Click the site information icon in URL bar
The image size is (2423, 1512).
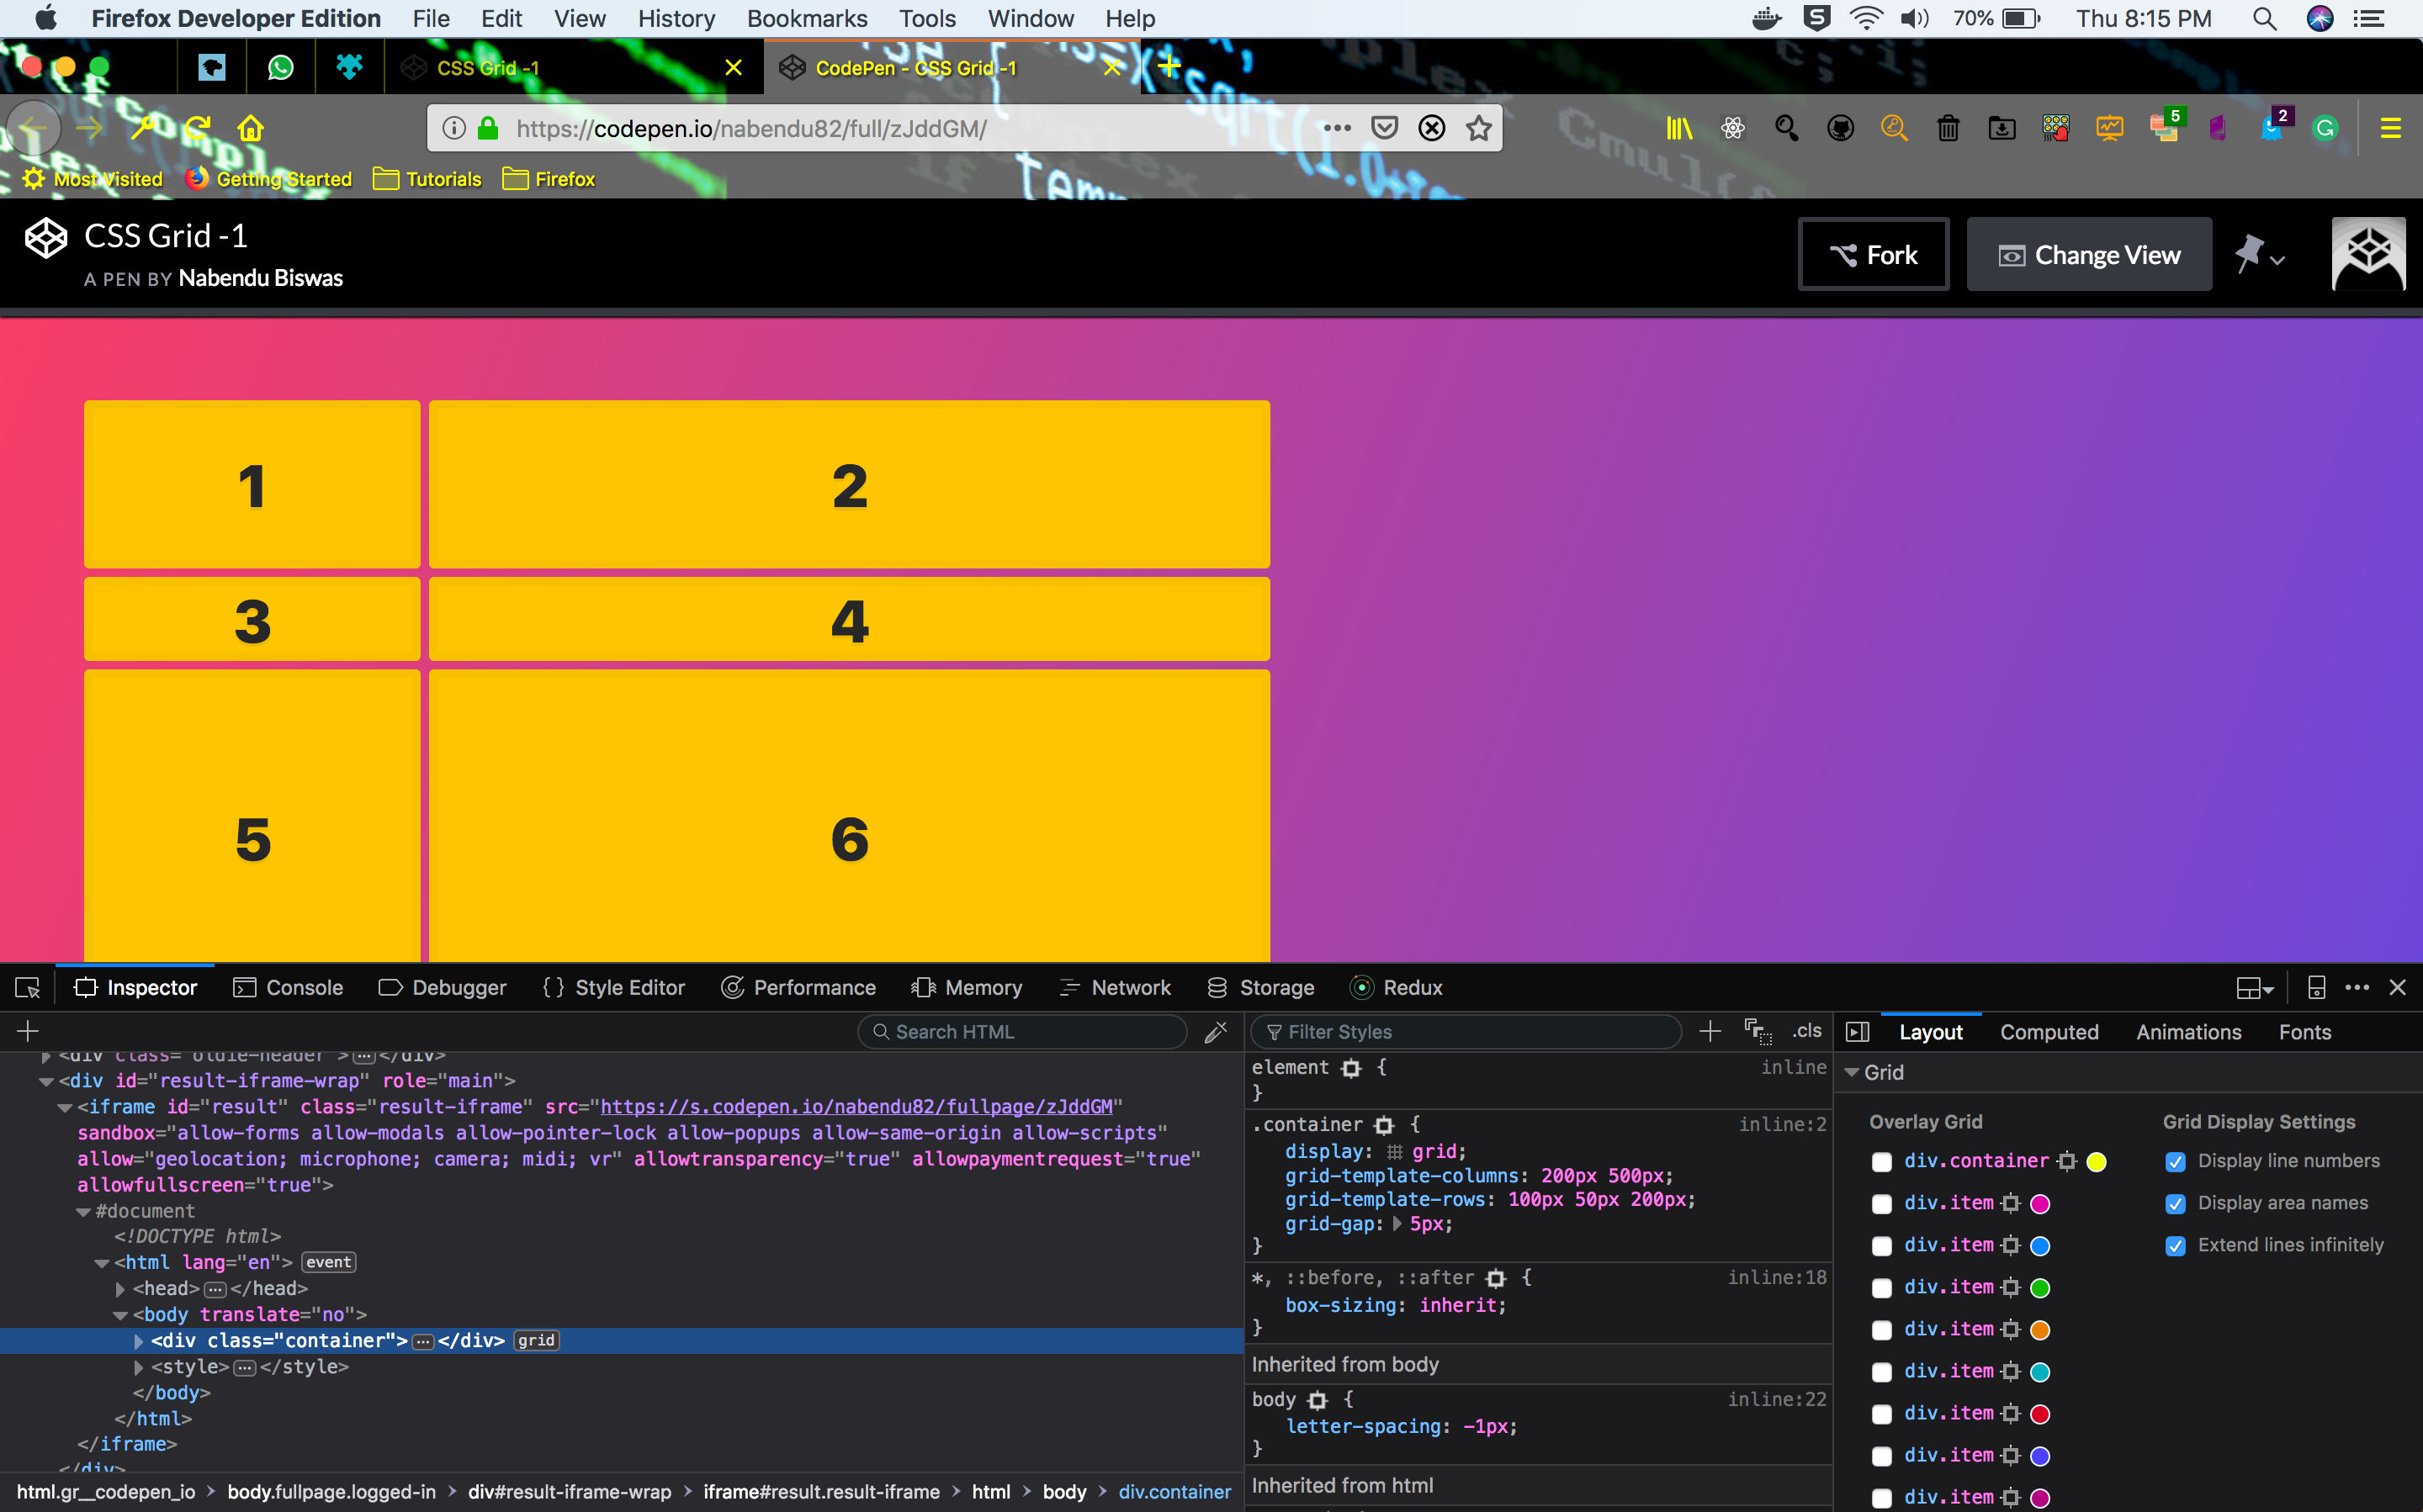click(454, 128)
